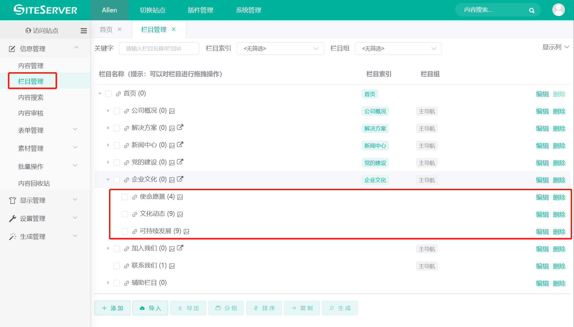The height and width of the screenshot is (327, 574).
Task: Open the 栏目索引 filter dropdown
Action: tap(280, 49)
